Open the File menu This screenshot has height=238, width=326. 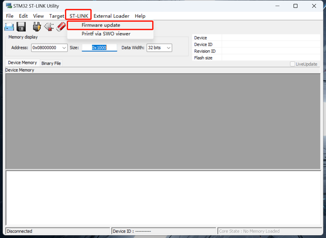(x=10, y=16)
